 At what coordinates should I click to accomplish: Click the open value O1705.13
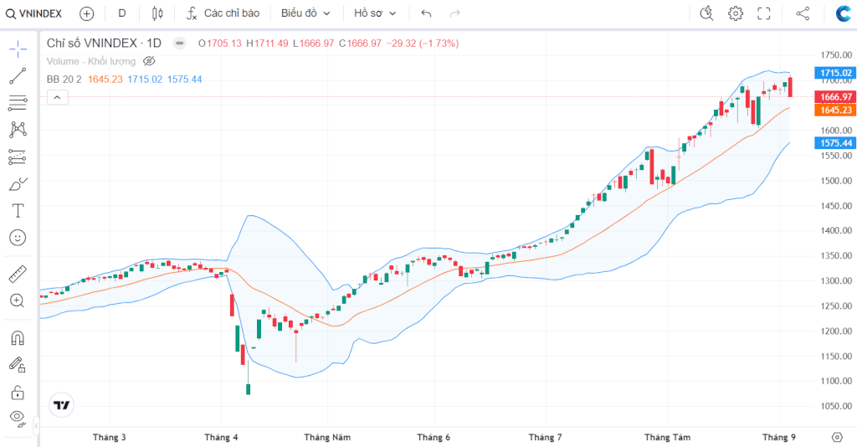click(x=220, y=44)
